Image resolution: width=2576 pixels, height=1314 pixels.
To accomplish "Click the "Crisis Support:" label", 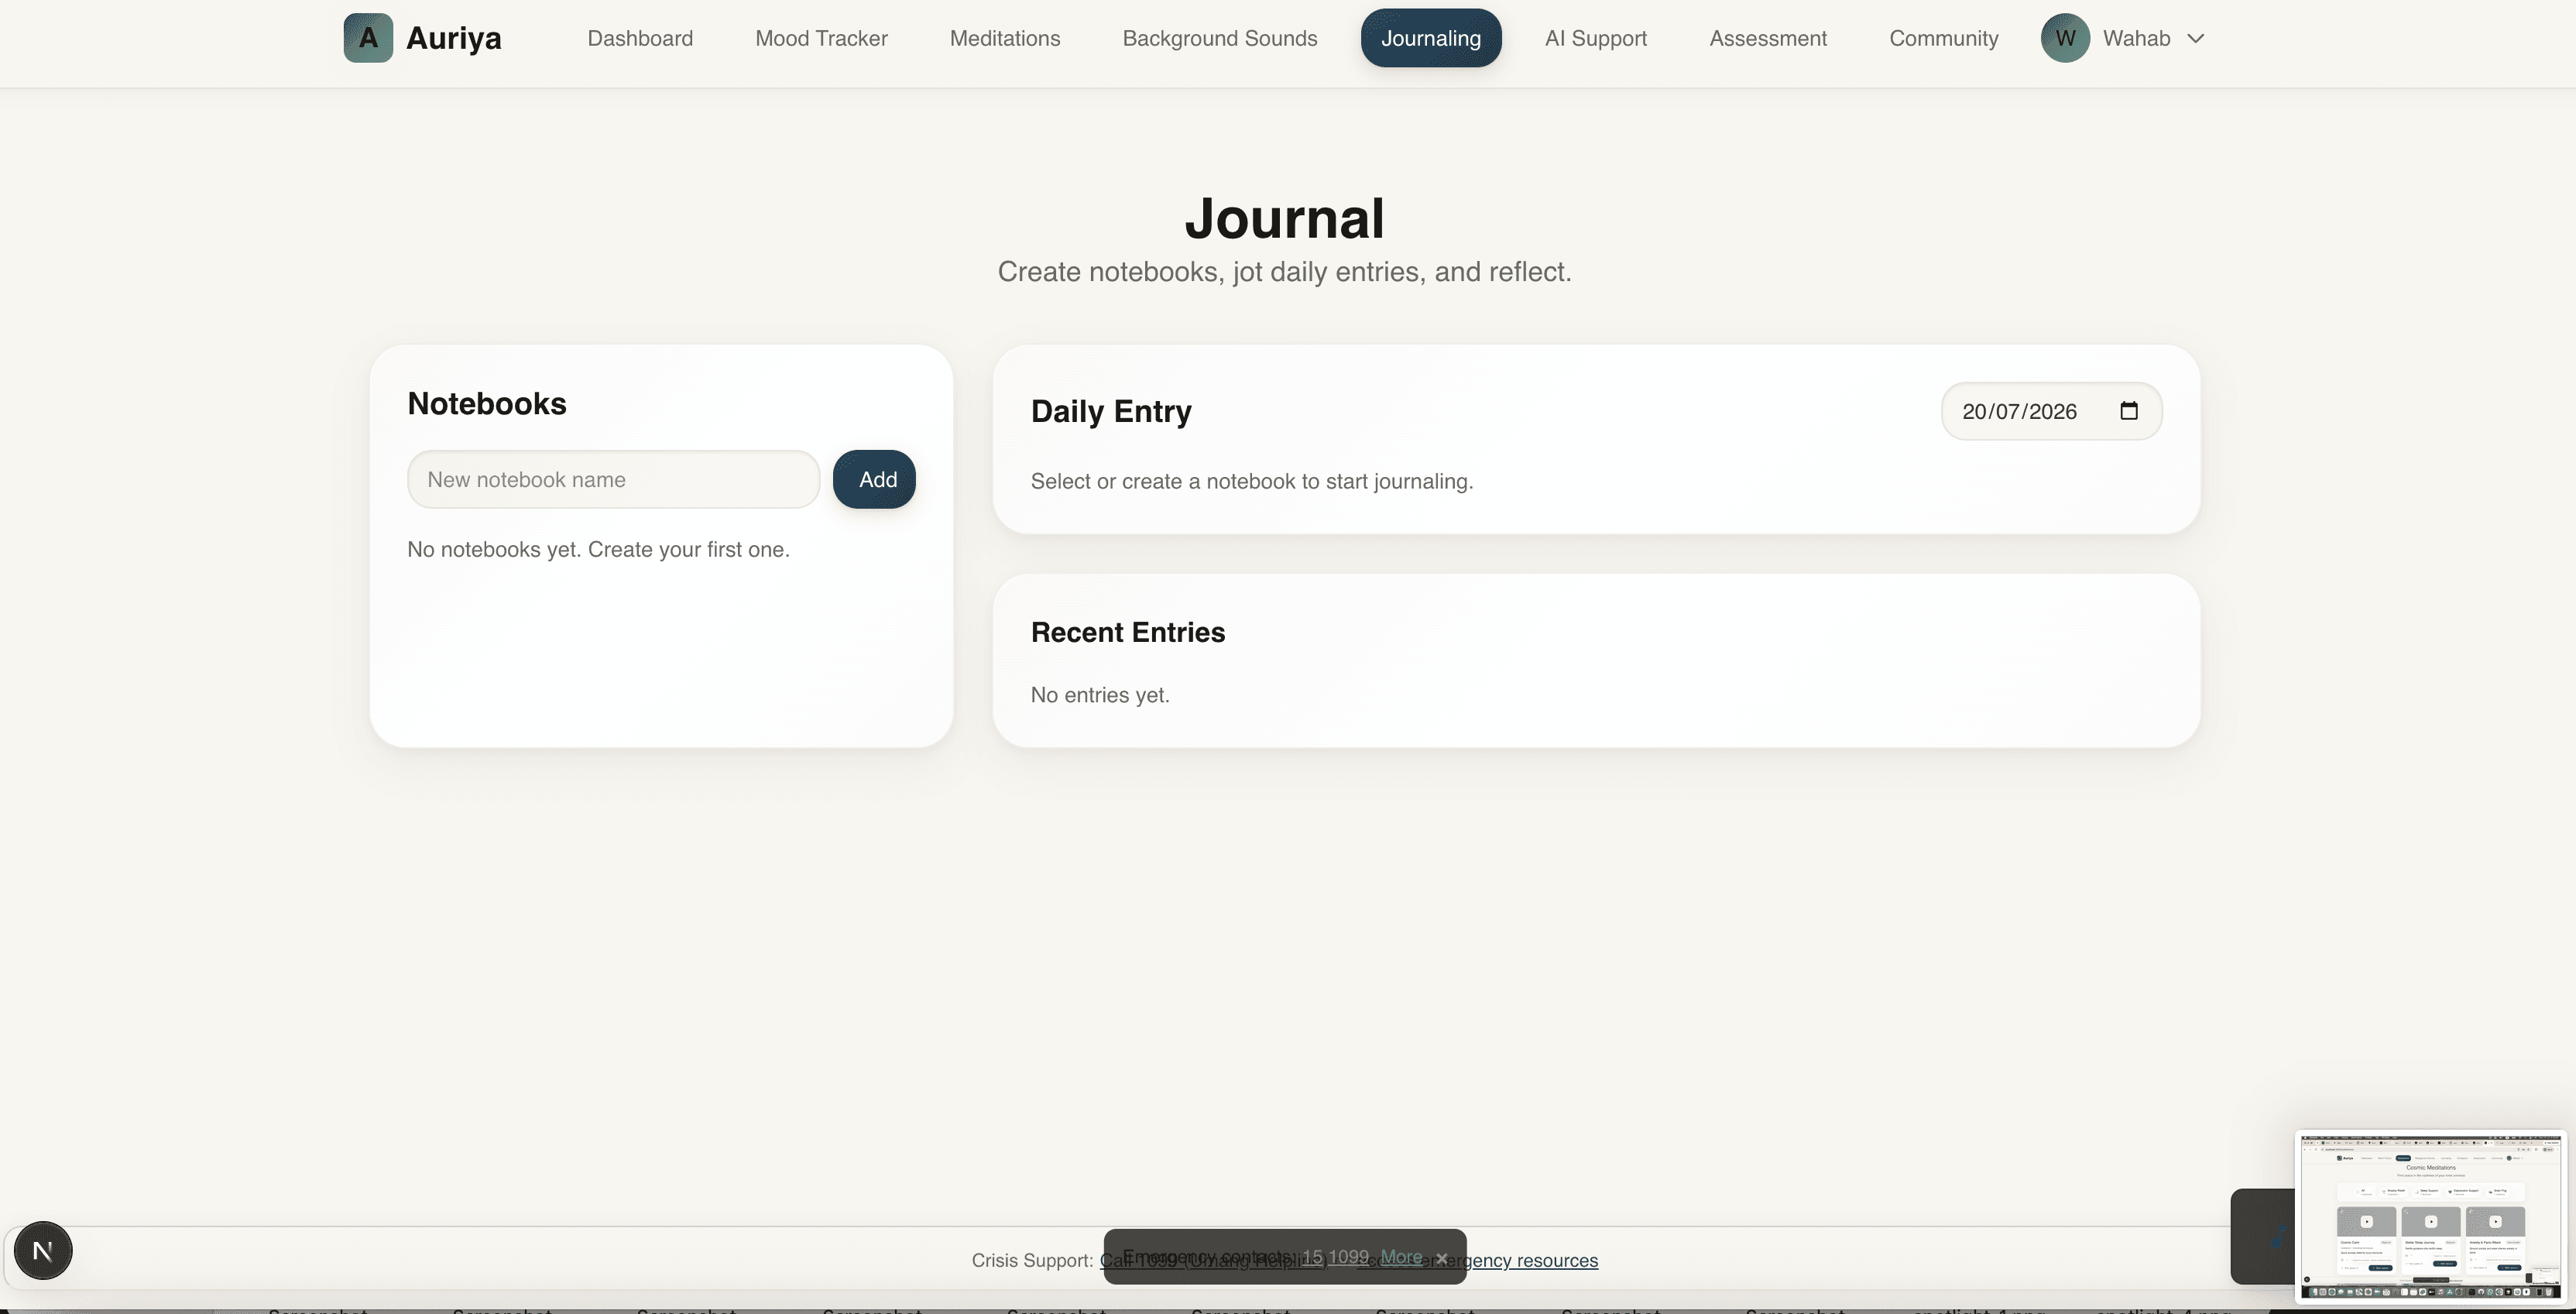I will (x=1032, y=1260).
